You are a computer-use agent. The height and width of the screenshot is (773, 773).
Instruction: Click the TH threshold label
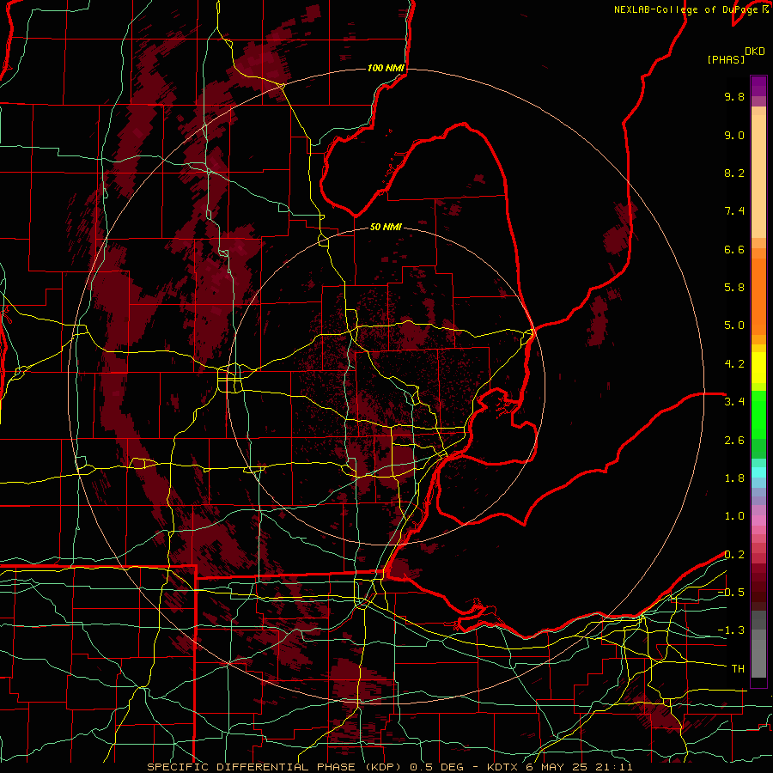738,669
